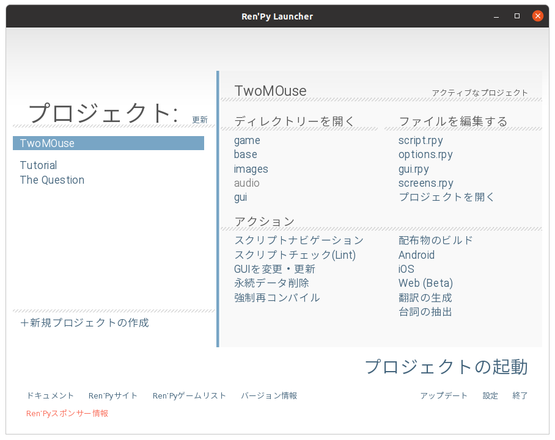Open the audio directory

[247, 183]
